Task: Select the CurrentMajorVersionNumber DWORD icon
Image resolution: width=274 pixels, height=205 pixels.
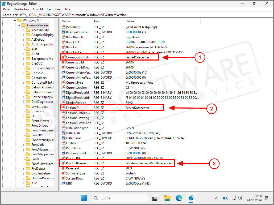Action: [63, 72]
